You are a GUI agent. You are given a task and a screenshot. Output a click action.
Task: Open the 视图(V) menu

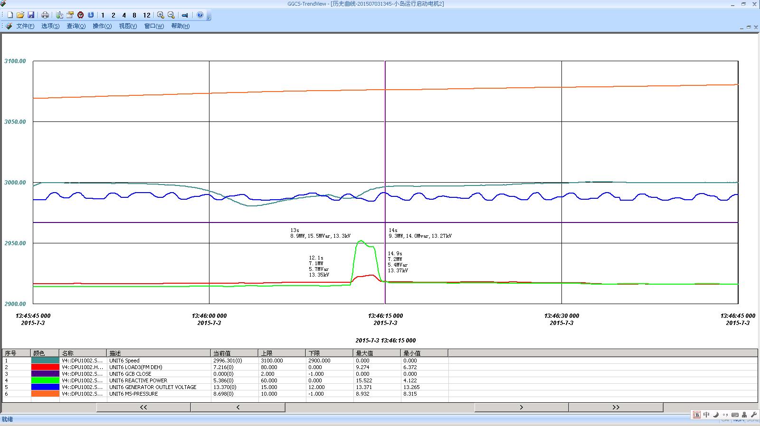pyautogui.click(x=128, y=26)
